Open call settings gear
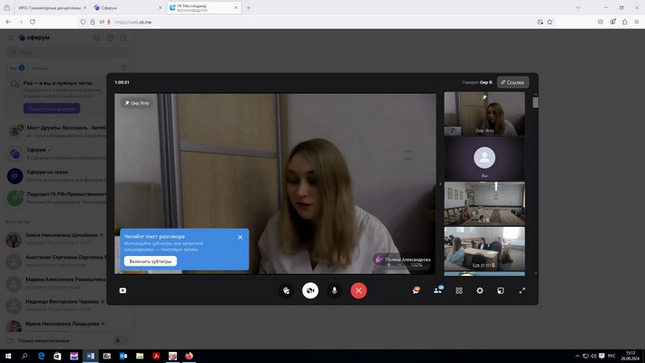 tap(480, 290)
